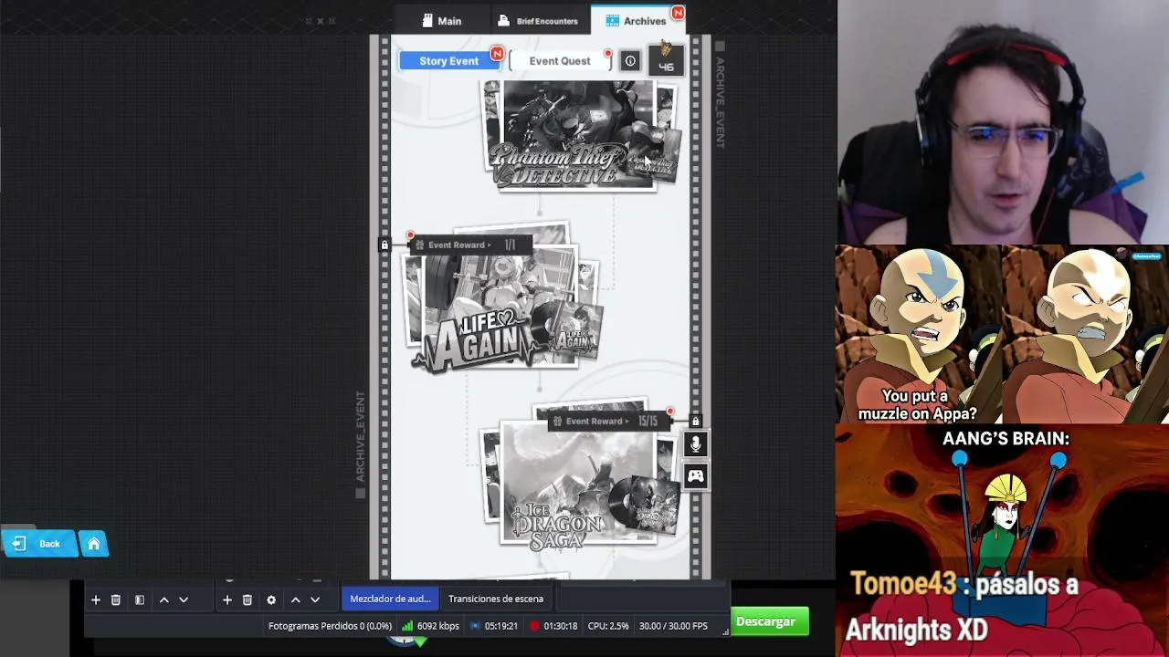Add a new scene with the first plus icon
The height and width of the screenshot is (657, 1169).
pyautogui.click(x=95, y=600)
